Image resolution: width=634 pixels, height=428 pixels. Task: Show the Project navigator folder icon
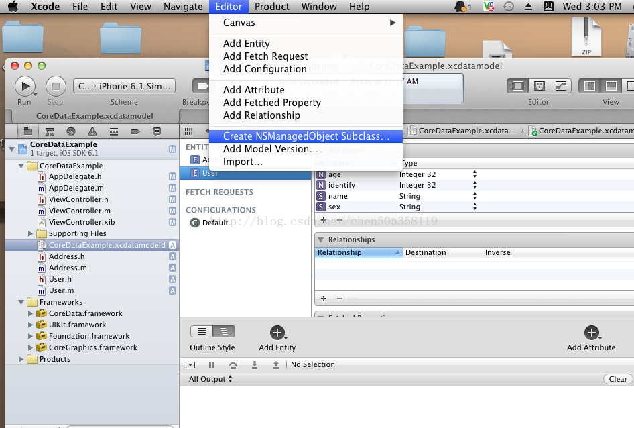point(28,131)
